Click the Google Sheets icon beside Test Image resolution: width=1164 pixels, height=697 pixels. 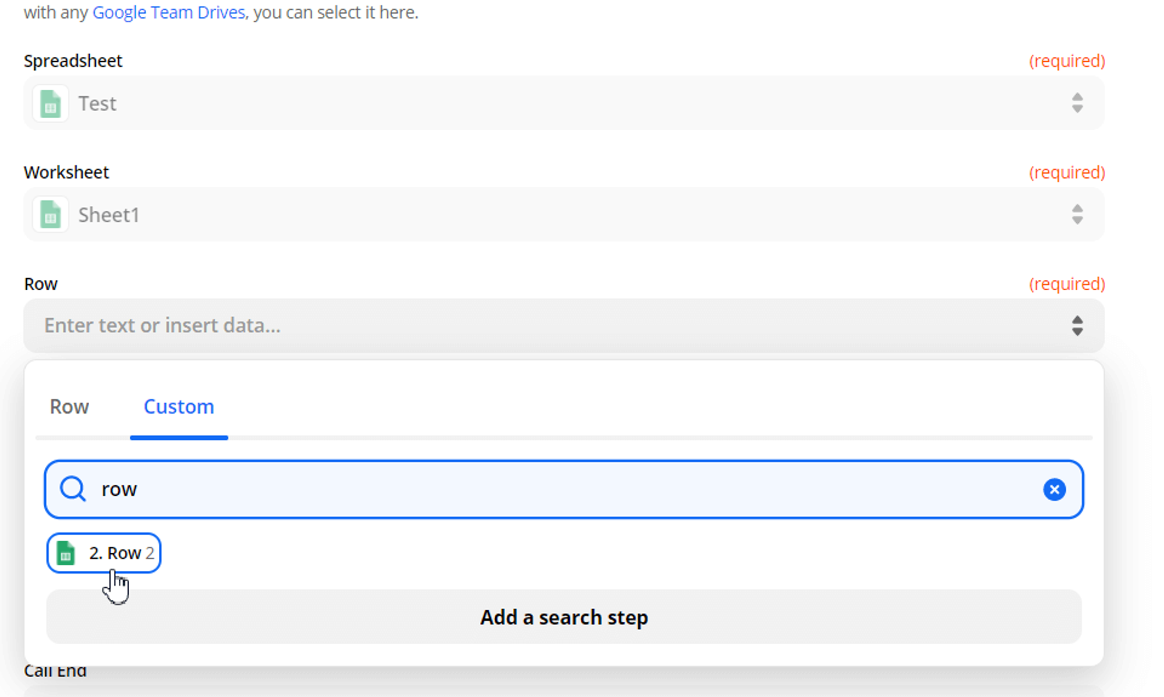[x=51, y=104]
